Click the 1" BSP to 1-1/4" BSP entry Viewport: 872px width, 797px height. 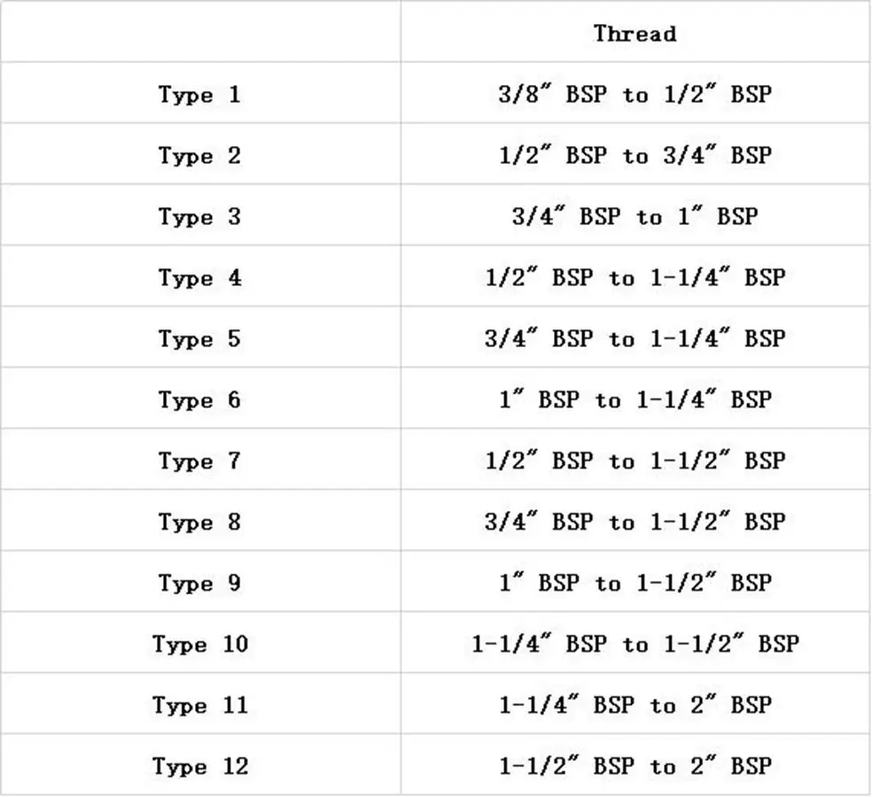pyautogui.click(x=635, y=399)
